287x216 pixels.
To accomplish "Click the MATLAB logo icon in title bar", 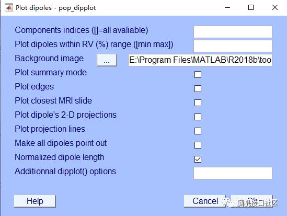I will (9, 8).
